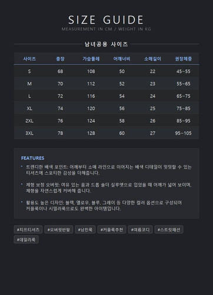Click the 95~105 weight cell
The image size is (213, 295).
tap(183, 133)
